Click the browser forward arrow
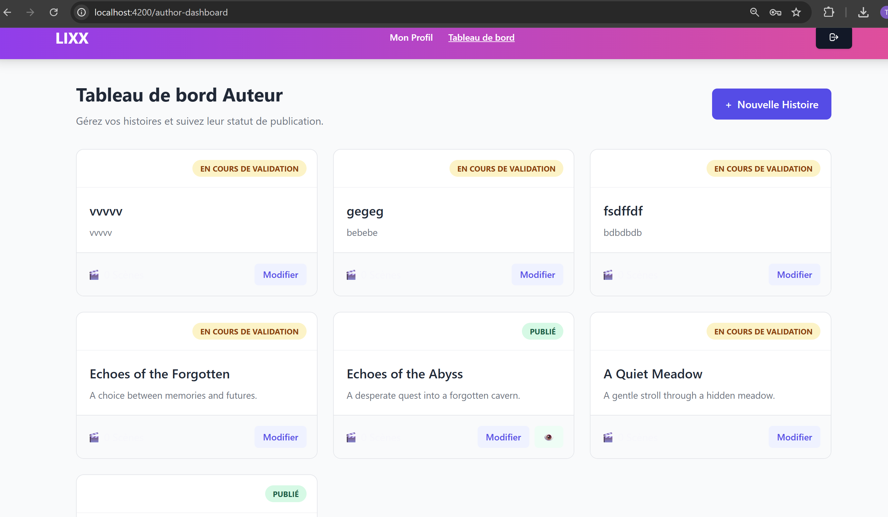This screenshot has height=517, width=888. [x=30, y=13]
